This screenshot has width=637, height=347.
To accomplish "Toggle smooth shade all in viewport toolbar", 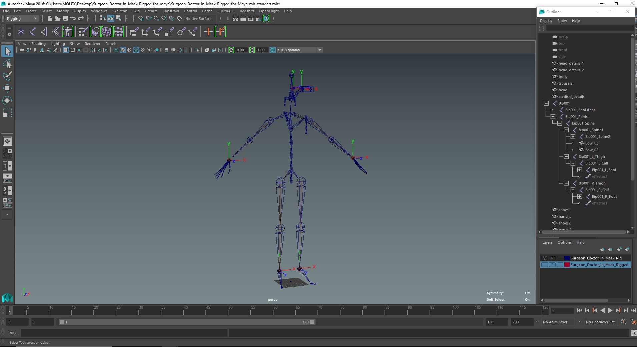I will pyautogui.click(x=123, y=50).
